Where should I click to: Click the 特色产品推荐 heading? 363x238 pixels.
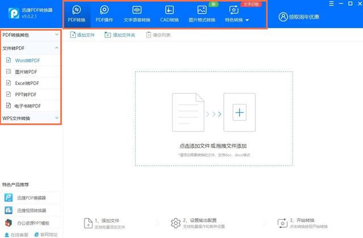[15, 185]
